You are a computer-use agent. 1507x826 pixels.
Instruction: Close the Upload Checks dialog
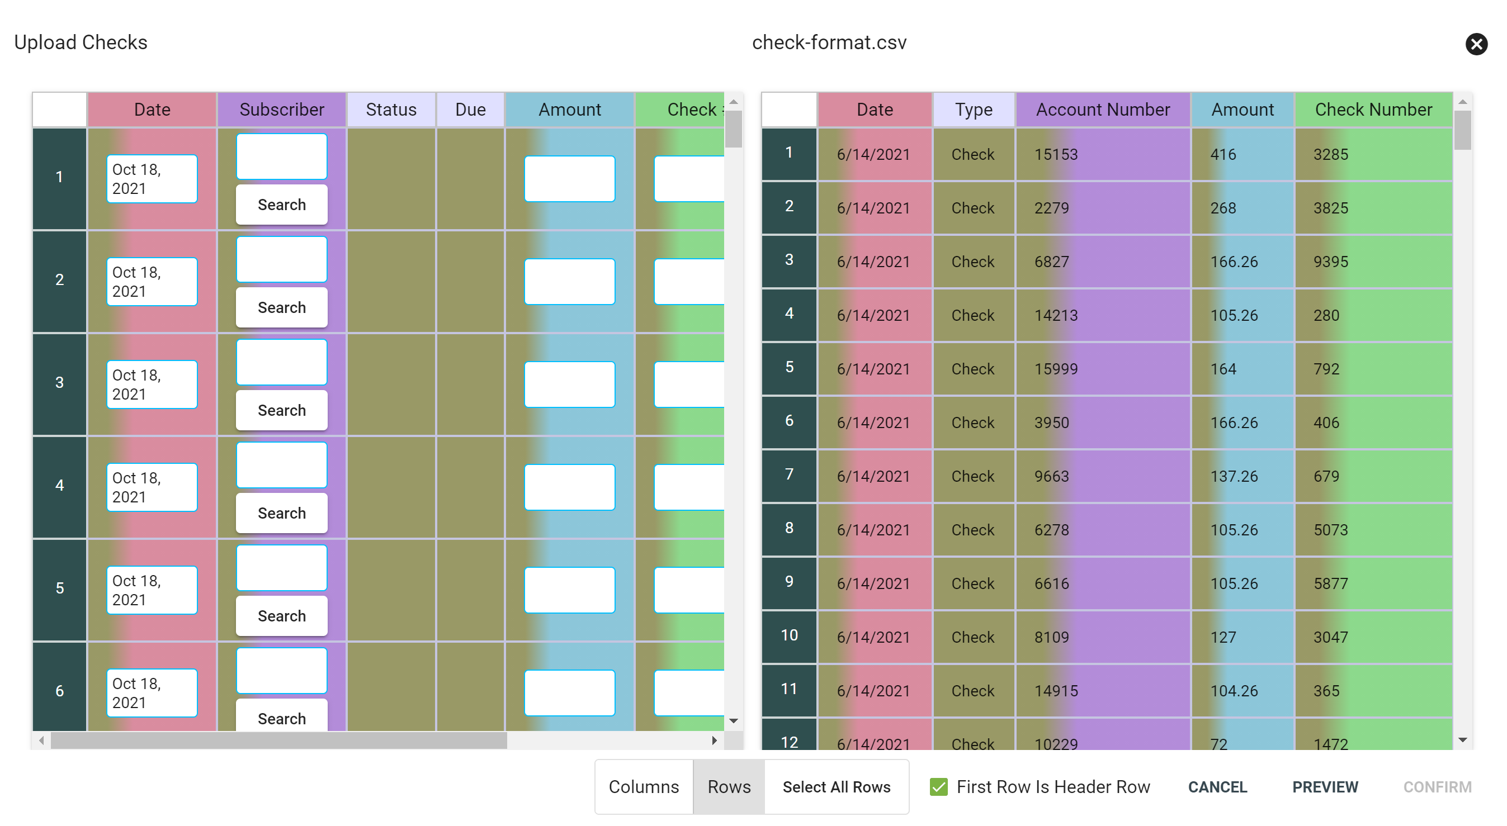[x=1476, y=44]
